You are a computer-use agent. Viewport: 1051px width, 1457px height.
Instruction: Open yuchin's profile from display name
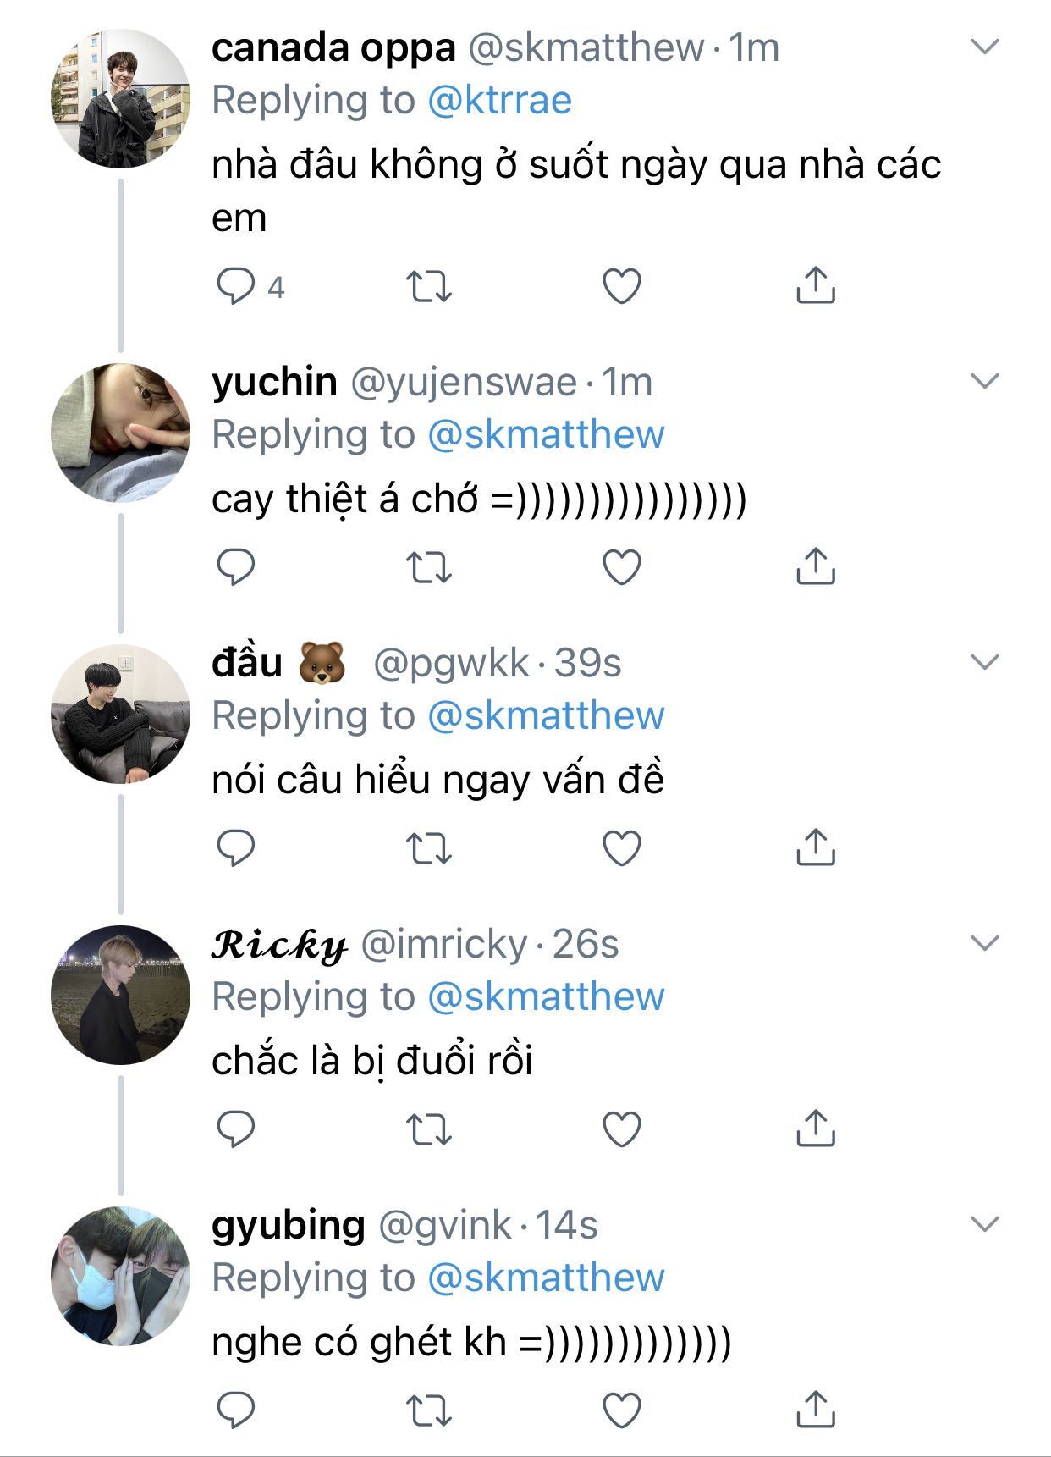(274, 382)
